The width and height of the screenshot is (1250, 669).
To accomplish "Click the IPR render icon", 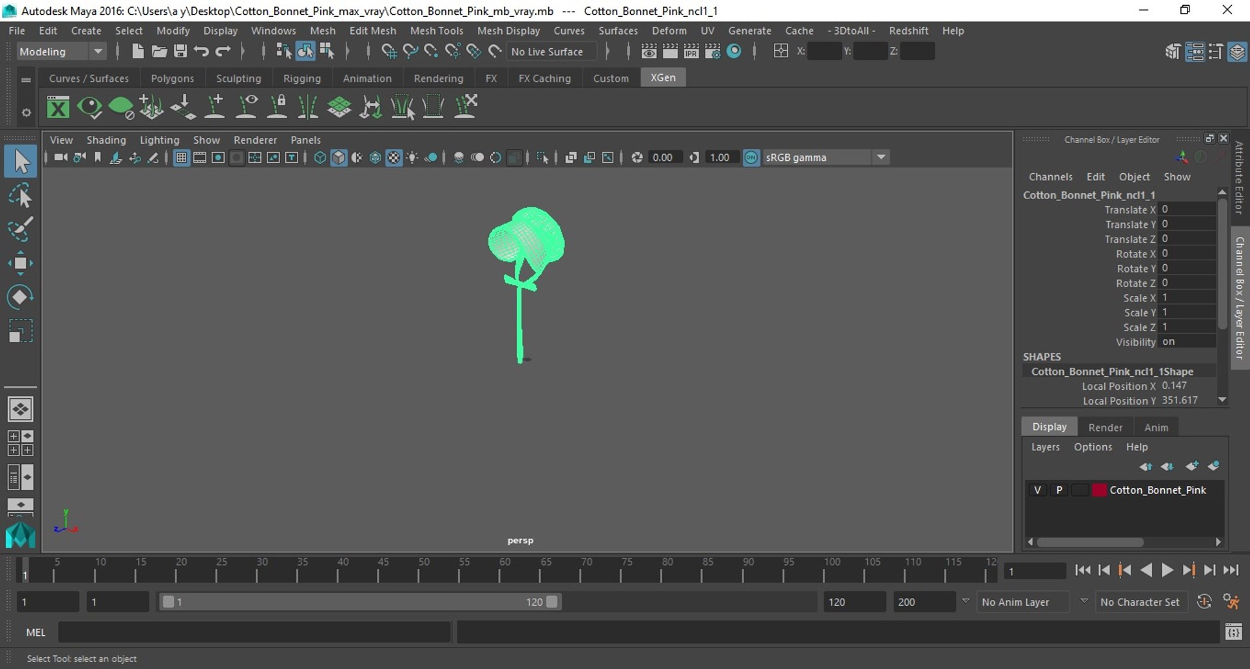I will pos(691,51).
